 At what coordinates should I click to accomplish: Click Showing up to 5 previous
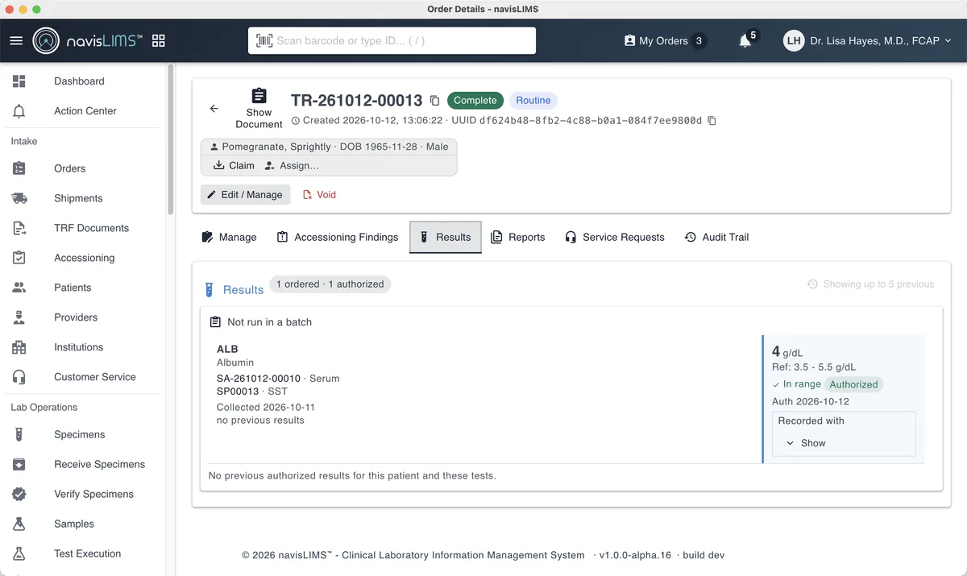click(871, 284)
